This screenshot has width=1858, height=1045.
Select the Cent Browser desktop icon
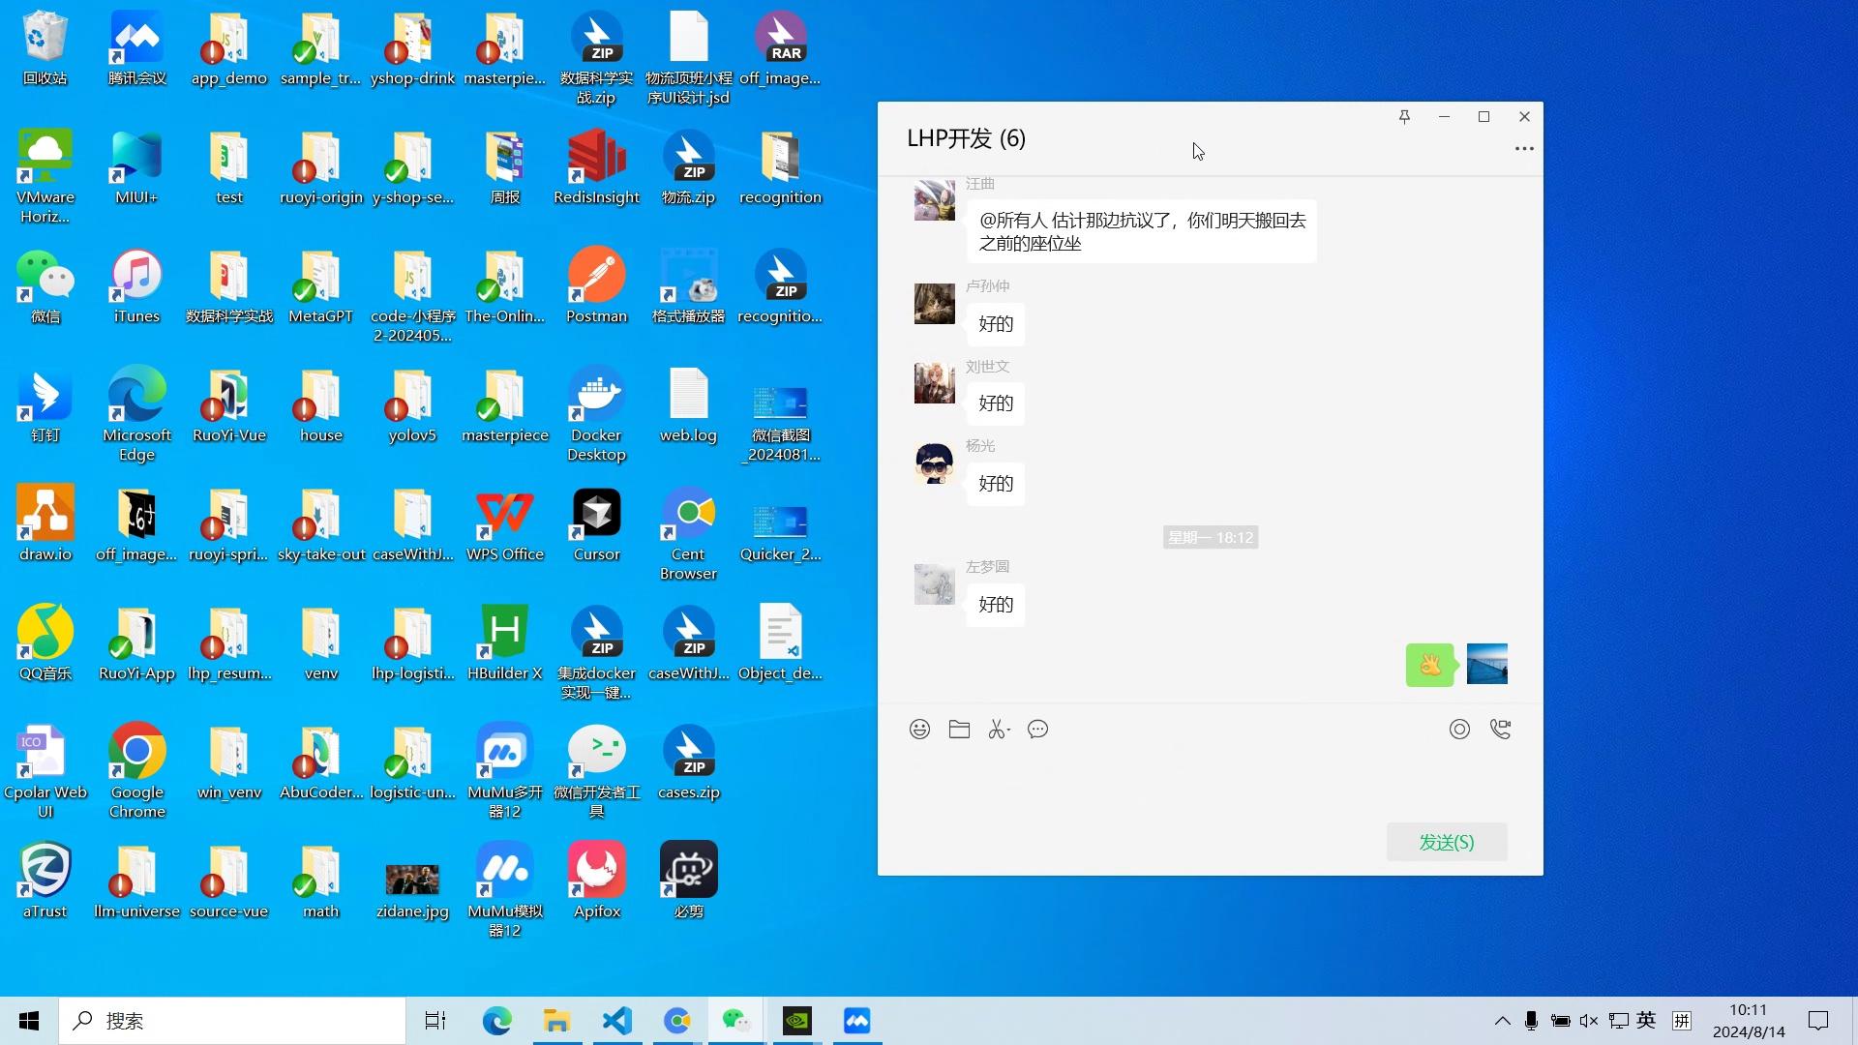point(688,534)
